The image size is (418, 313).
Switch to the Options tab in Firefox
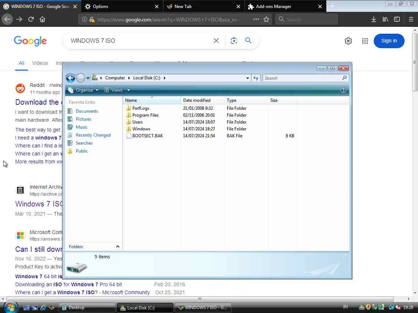click(122, 7)
